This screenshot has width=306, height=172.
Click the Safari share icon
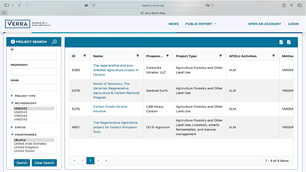[284, 5]
